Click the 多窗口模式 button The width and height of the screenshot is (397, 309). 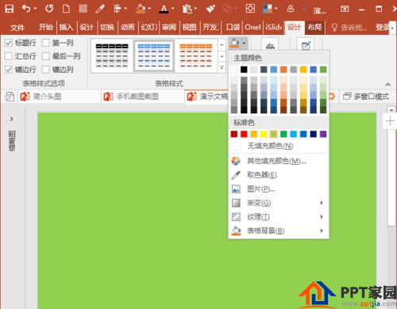coord(366,97)
